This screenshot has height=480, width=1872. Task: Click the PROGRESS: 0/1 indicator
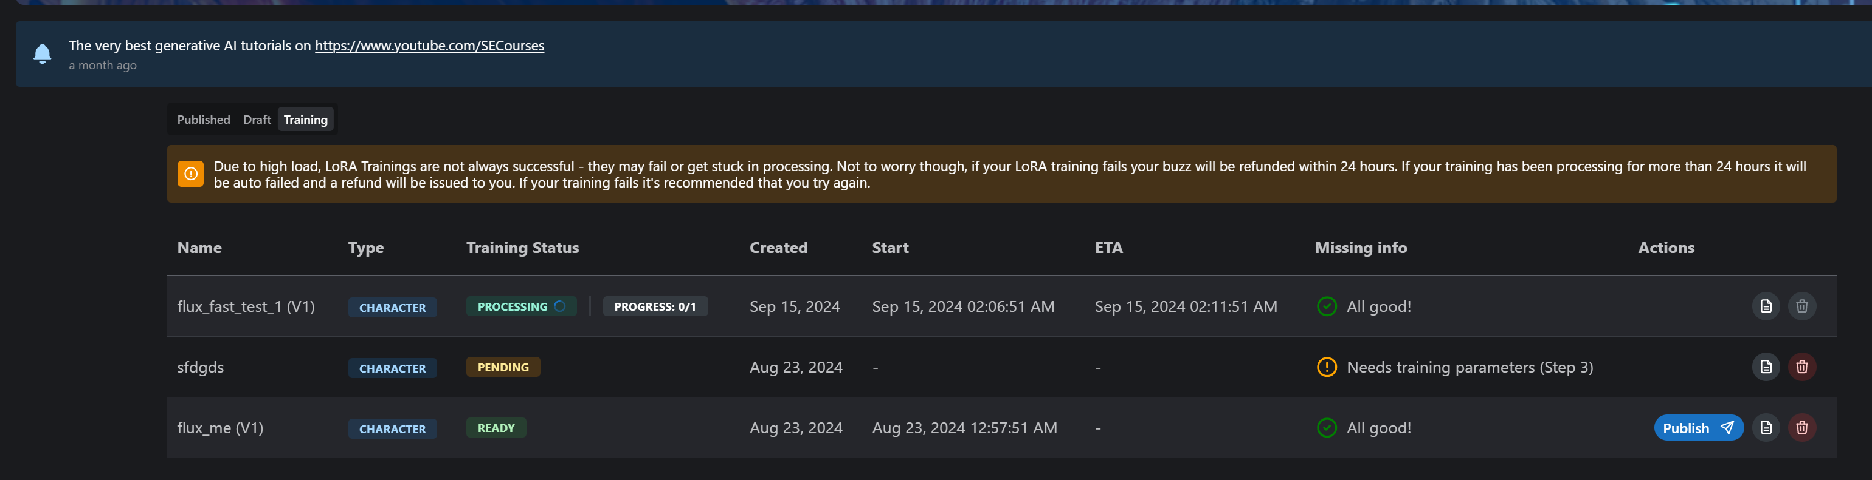(x=654, y=306)
